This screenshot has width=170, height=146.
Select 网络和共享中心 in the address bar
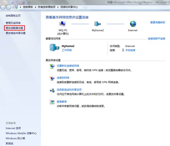(69, 7)
